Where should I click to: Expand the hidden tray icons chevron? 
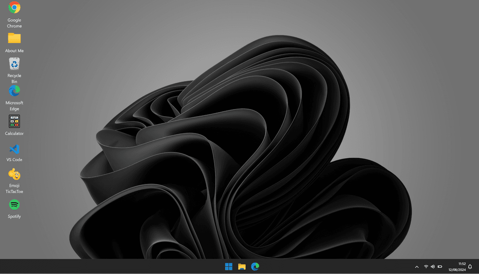pos(416,267)
